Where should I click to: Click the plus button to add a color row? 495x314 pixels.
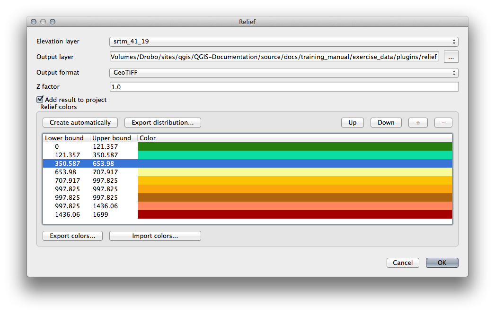click(418, 122)
